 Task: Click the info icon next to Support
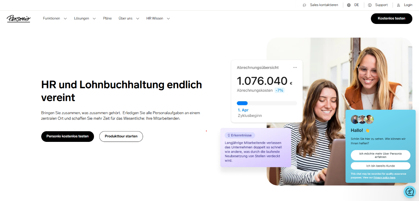click(370, 5)
